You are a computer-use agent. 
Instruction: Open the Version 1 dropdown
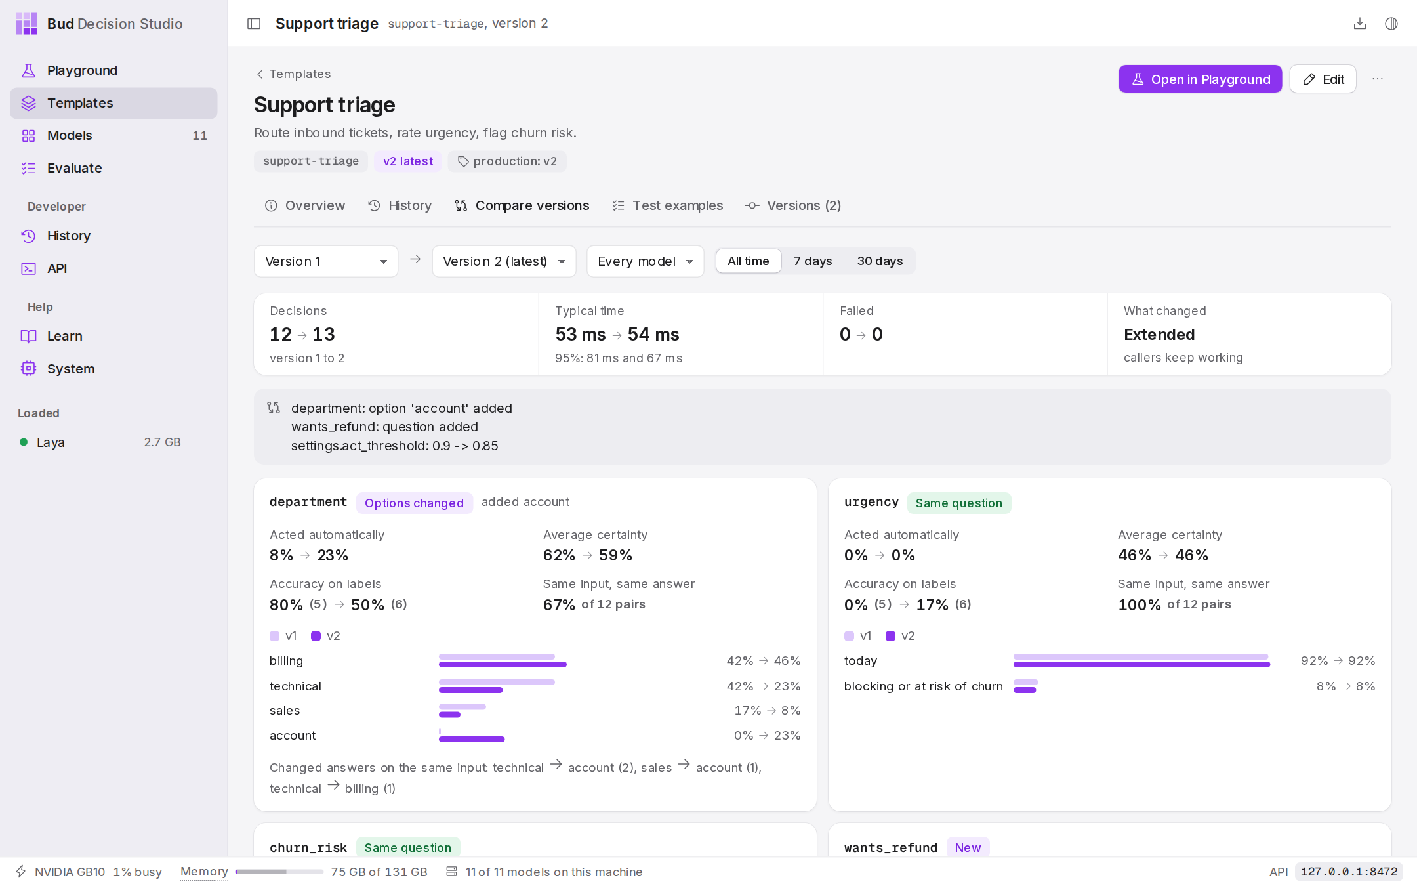click(326, 261)
